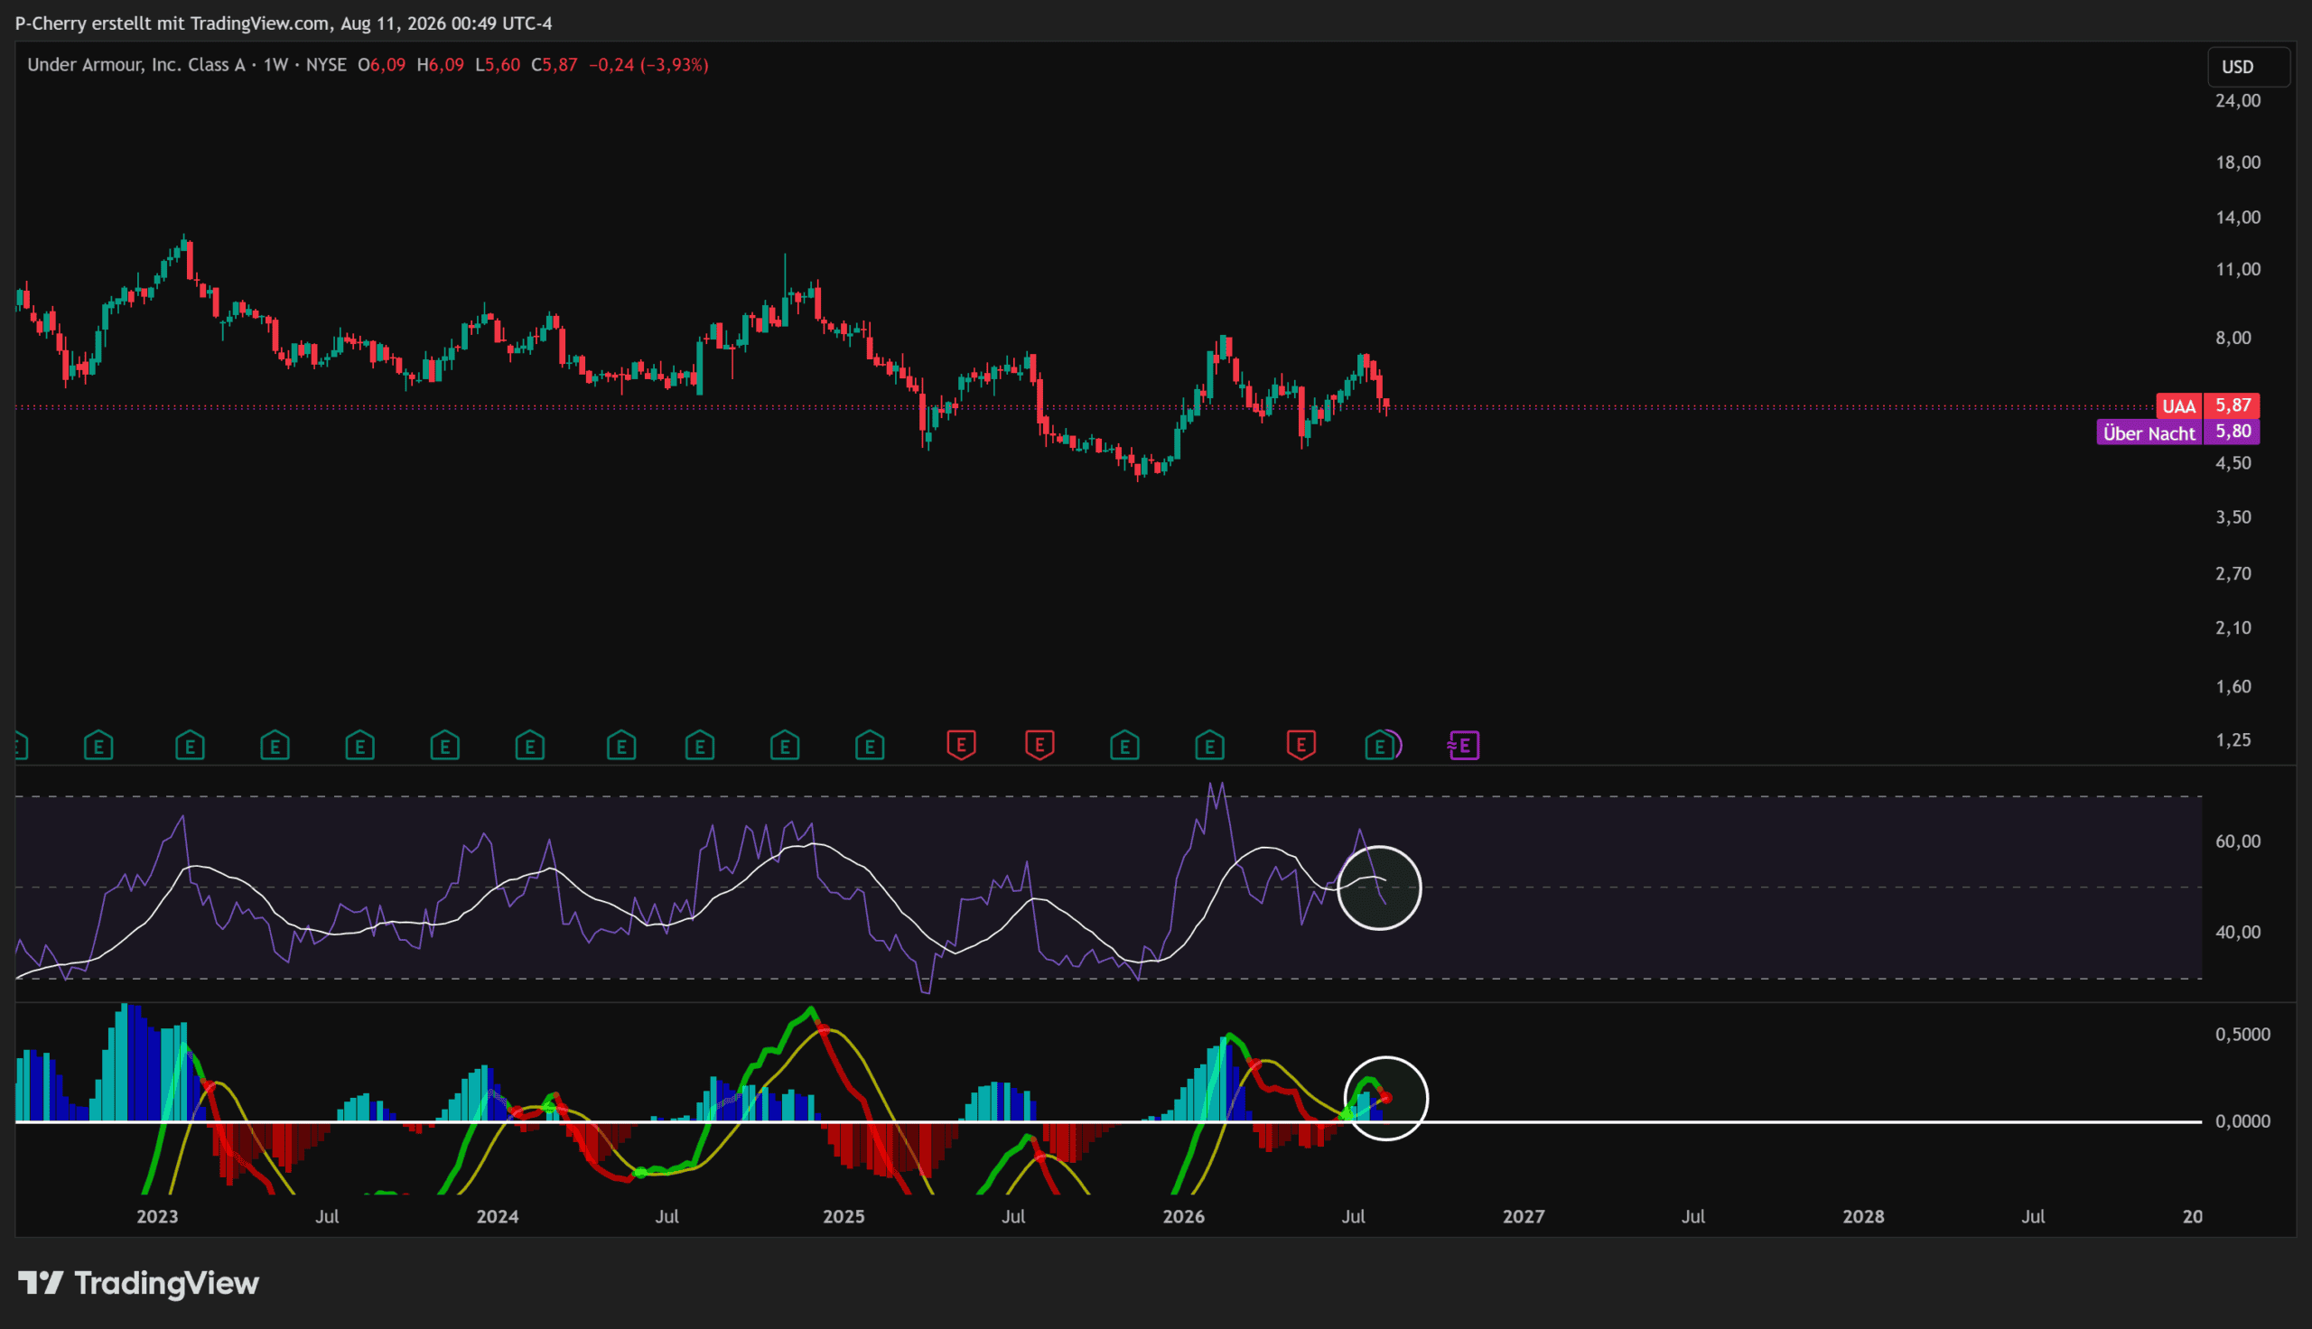Screen dimensions: 2312x1329
Task: Click the 2025 time axis label
Action: [x=844, y=1216]
